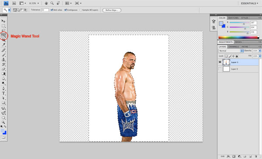The height and width of the screenshot is (159, 262).
Task: Select the Blur tool
Action: point(3,78)
